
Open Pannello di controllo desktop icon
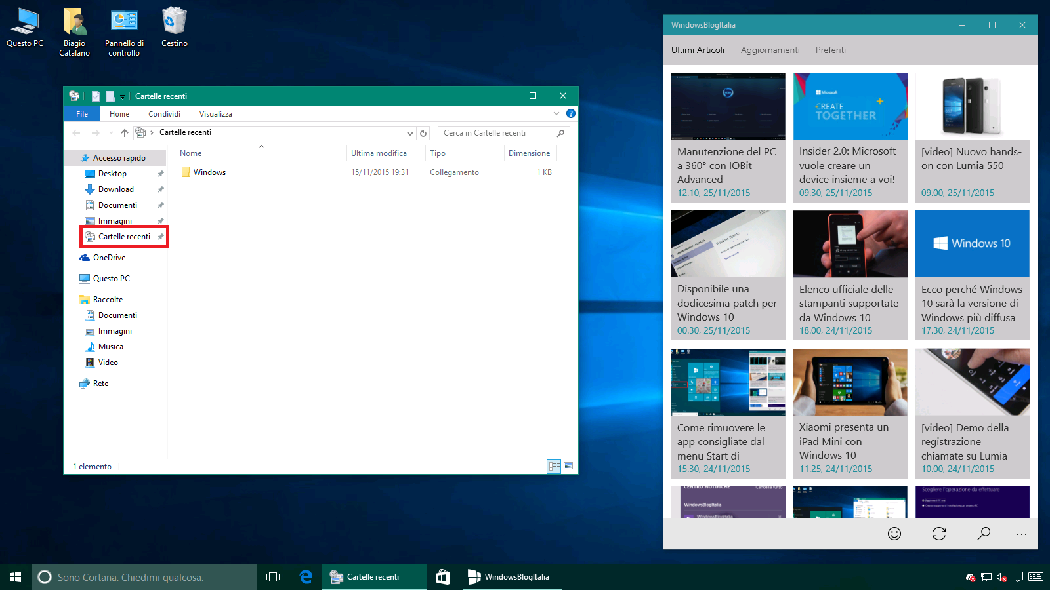coord(124,32)
